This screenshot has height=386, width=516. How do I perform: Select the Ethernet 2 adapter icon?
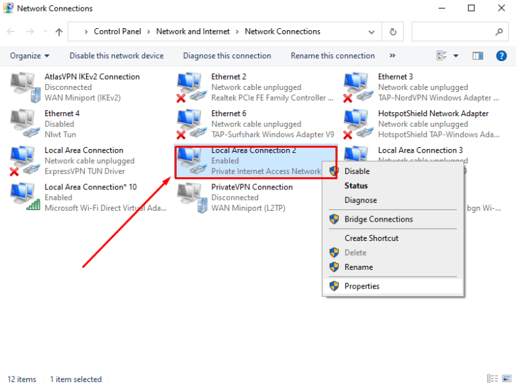189,87
